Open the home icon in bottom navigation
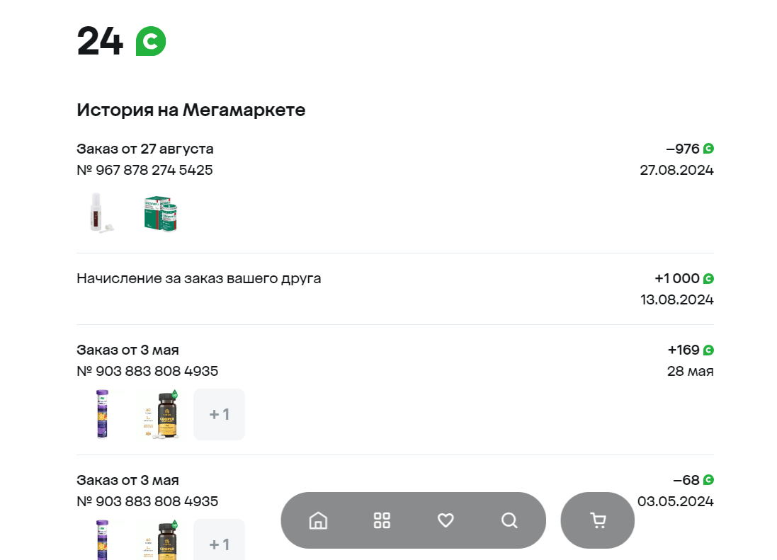 click(x=318, y=520)
